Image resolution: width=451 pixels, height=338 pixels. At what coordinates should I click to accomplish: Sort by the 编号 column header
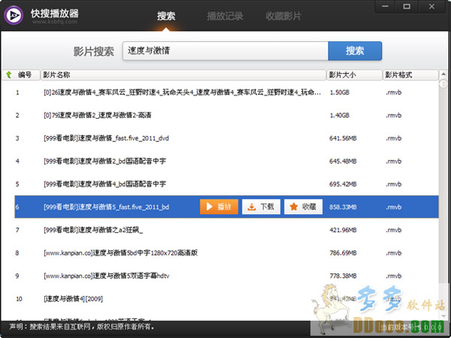21,75
